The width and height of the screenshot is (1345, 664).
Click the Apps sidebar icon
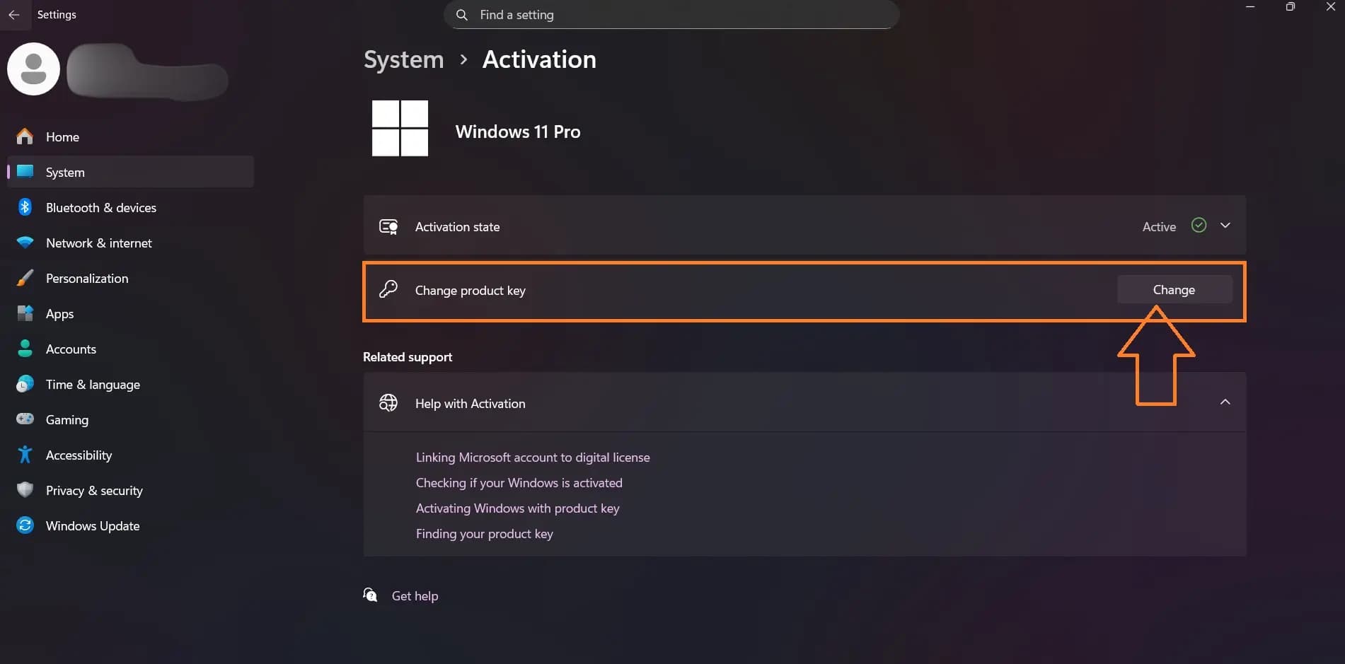coord(25,313)
